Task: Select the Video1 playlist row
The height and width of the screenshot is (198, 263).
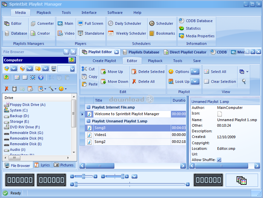Action: (132, 135)
